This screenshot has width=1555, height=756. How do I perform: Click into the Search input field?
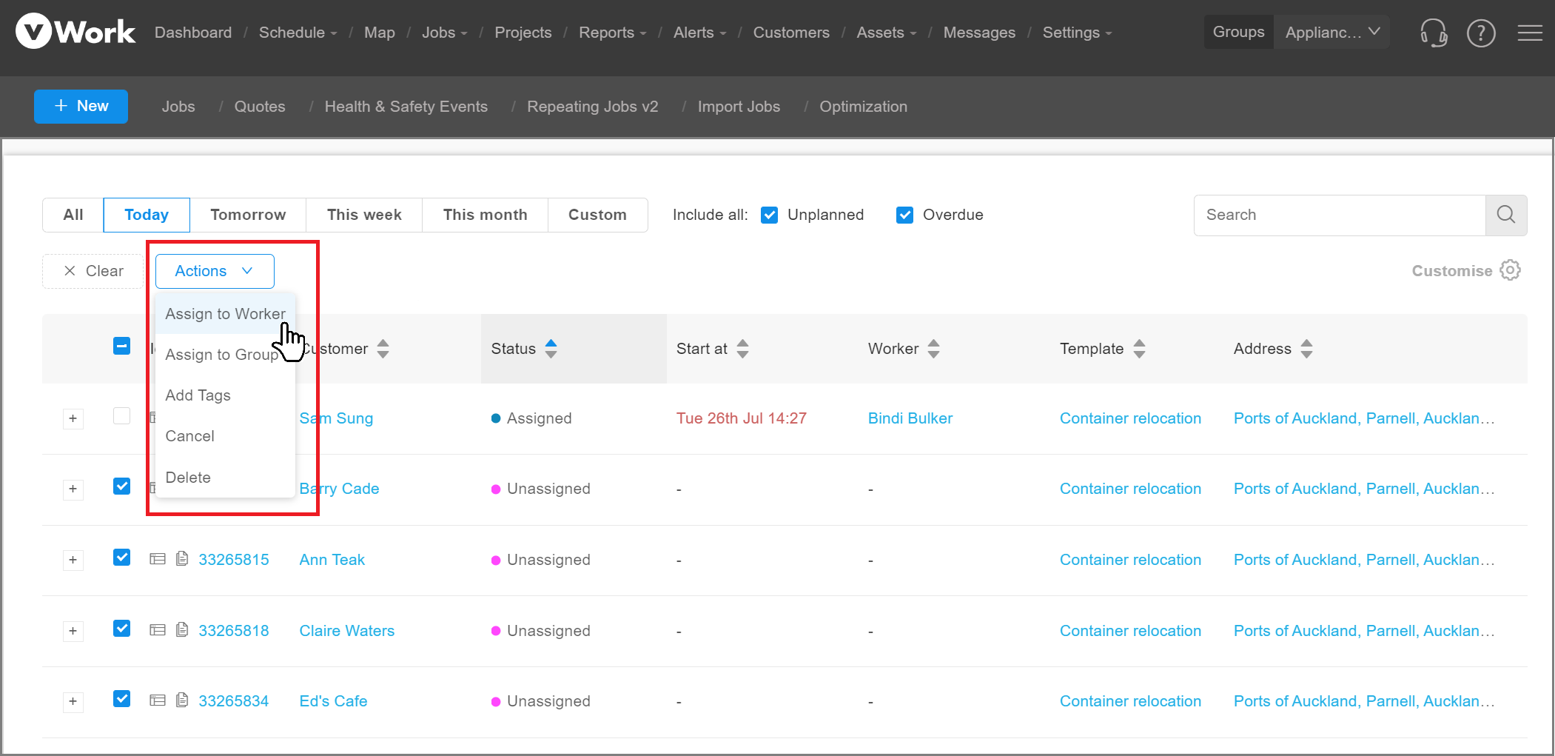pyautogui.click(x=1339, y=215)
